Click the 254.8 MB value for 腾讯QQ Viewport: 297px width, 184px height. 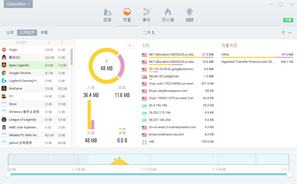click(x=50, y=58)
